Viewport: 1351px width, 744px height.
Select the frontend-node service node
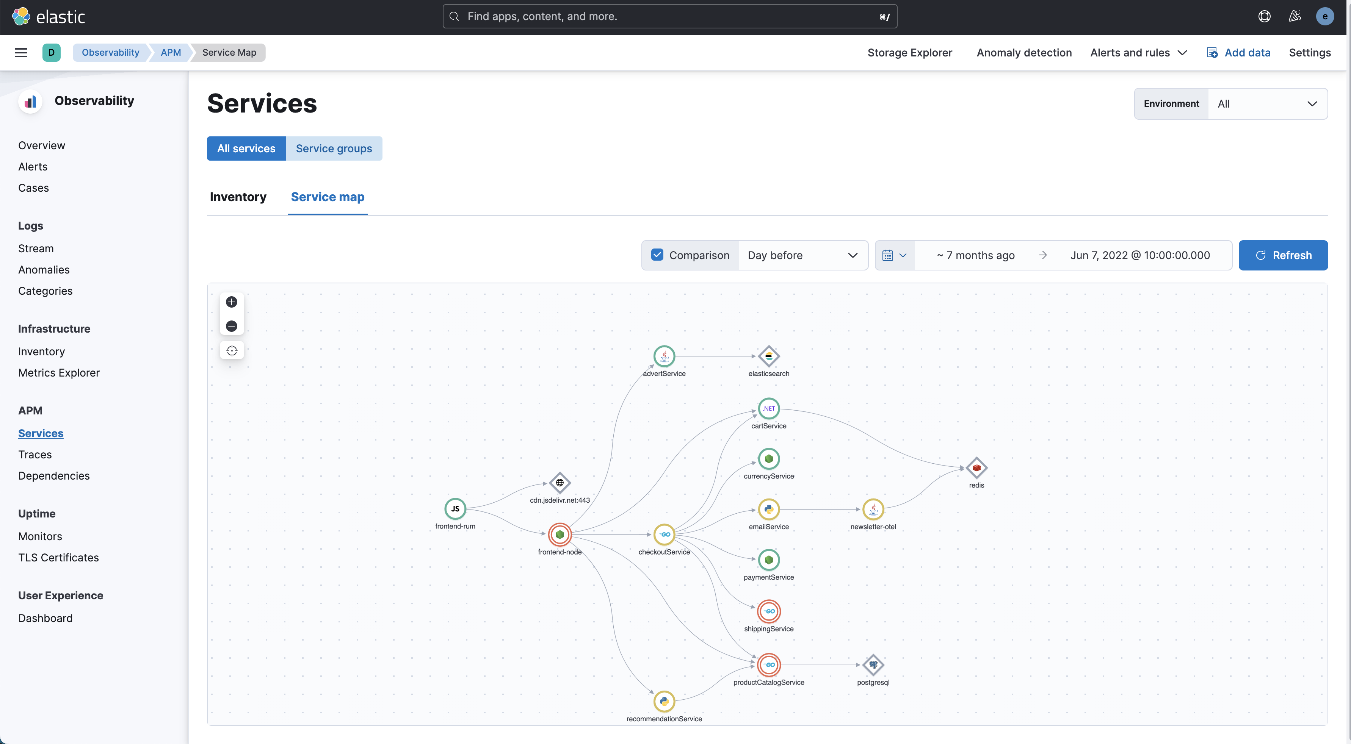[560, 535]
